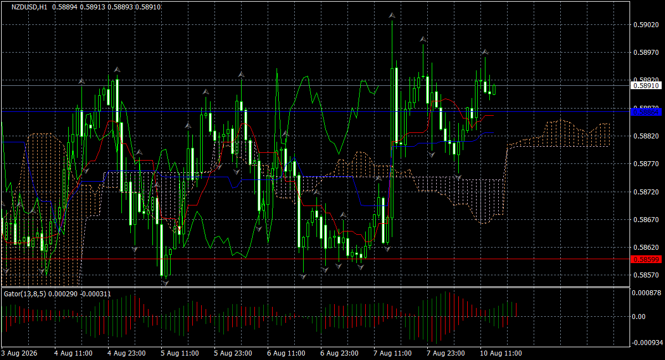Click the NZDUSD,H1 chart symbol title
Image resolution: width=665 pixels, height=360 pixels.
click(29, 7)
